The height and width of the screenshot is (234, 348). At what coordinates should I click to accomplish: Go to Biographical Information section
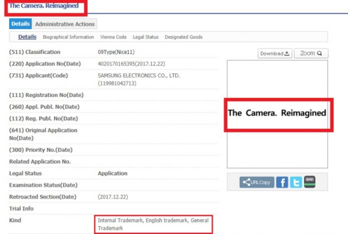[68, 37]
